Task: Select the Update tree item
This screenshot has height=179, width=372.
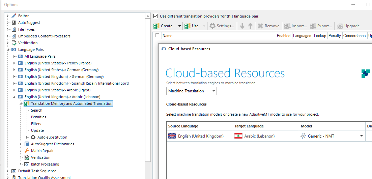Action: tap(37, 131)
